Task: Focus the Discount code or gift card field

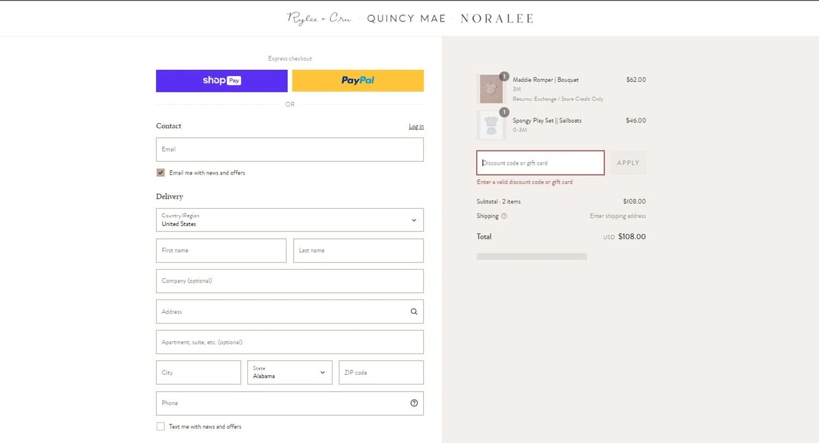Action: coord(541,163)
